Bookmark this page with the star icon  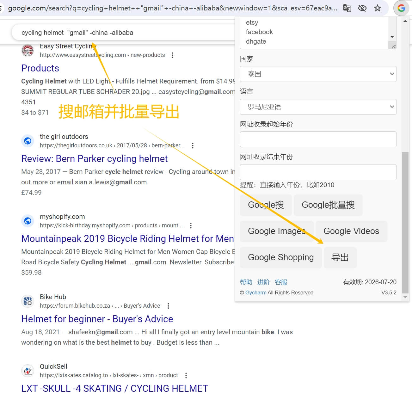coord(378,8)
